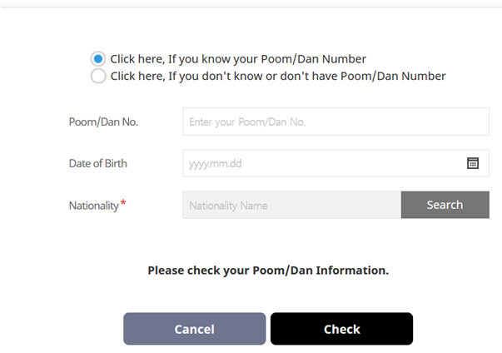The height and width of the screenshot is (353, 502).
Task: Click the 'Nationality' field label
Action: coord(94,206)
